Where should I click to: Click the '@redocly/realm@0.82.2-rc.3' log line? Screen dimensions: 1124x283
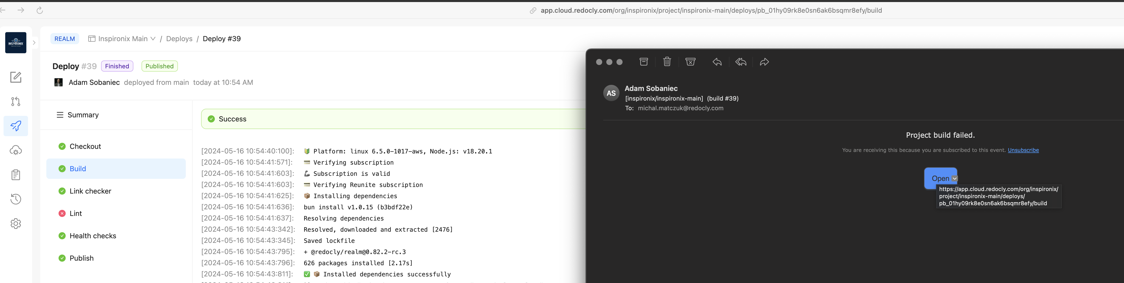pyautogui.click(x=355, y=252)
